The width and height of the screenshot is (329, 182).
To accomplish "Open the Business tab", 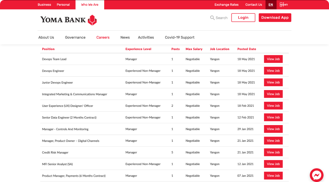I will point(44,5).
